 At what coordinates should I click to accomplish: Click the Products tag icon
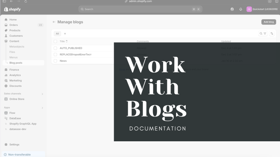(x=6, y=30)
